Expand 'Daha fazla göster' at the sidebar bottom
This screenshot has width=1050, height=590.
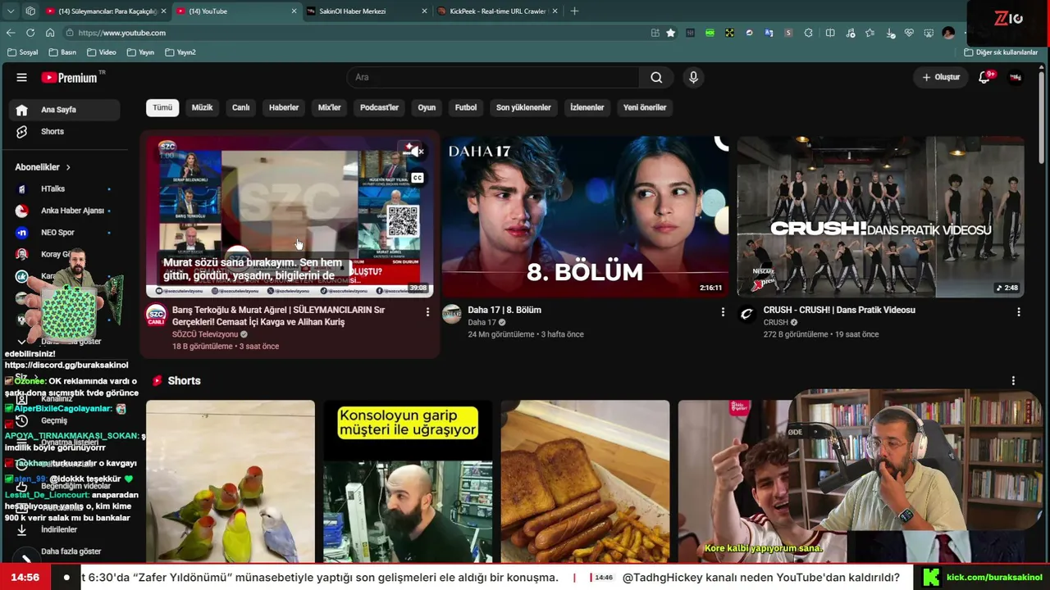tap(71, 551)
